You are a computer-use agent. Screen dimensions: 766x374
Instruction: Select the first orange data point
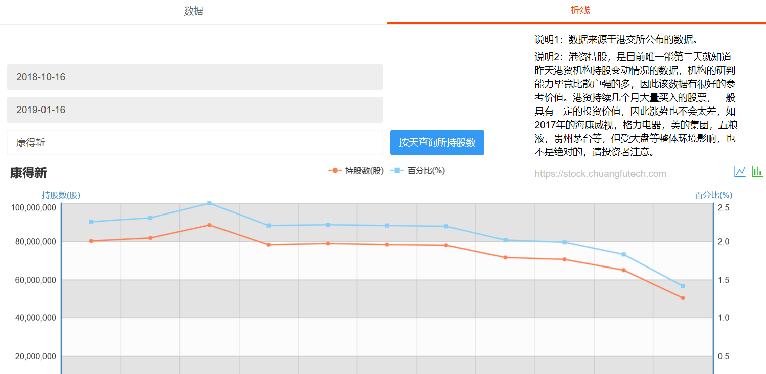coord(91,241)
